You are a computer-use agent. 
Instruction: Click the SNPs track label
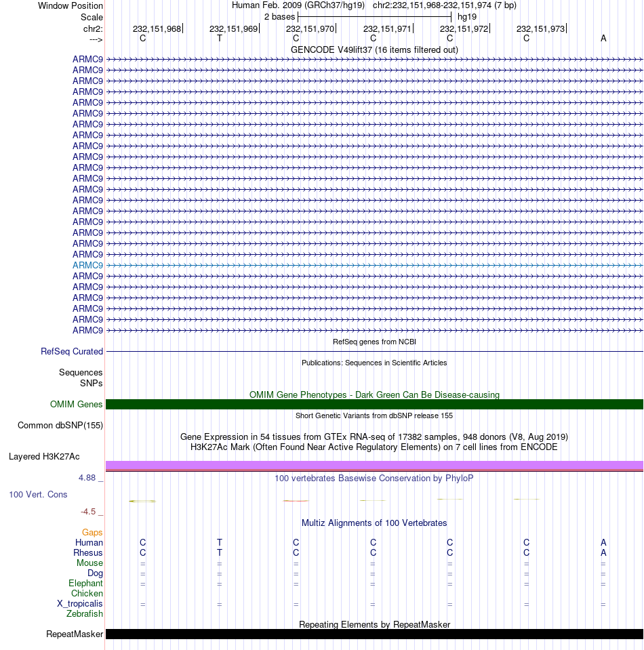92,384
